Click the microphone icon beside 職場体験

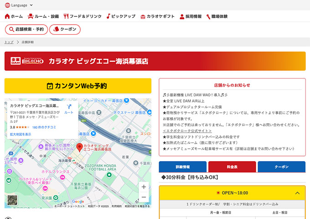point(208,17)
